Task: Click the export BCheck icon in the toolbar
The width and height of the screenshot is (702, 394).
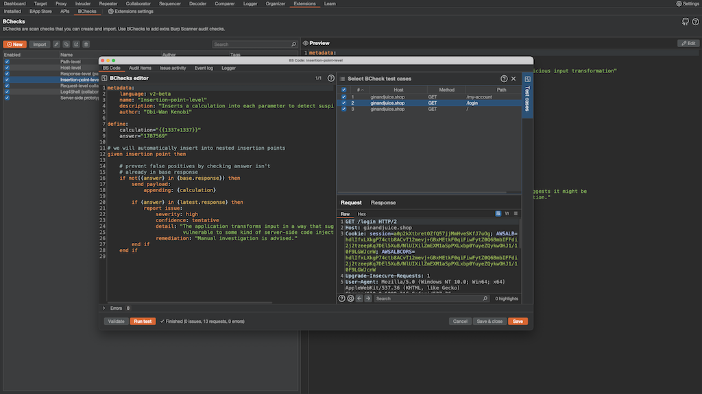Action: click(x=76, y=44)
